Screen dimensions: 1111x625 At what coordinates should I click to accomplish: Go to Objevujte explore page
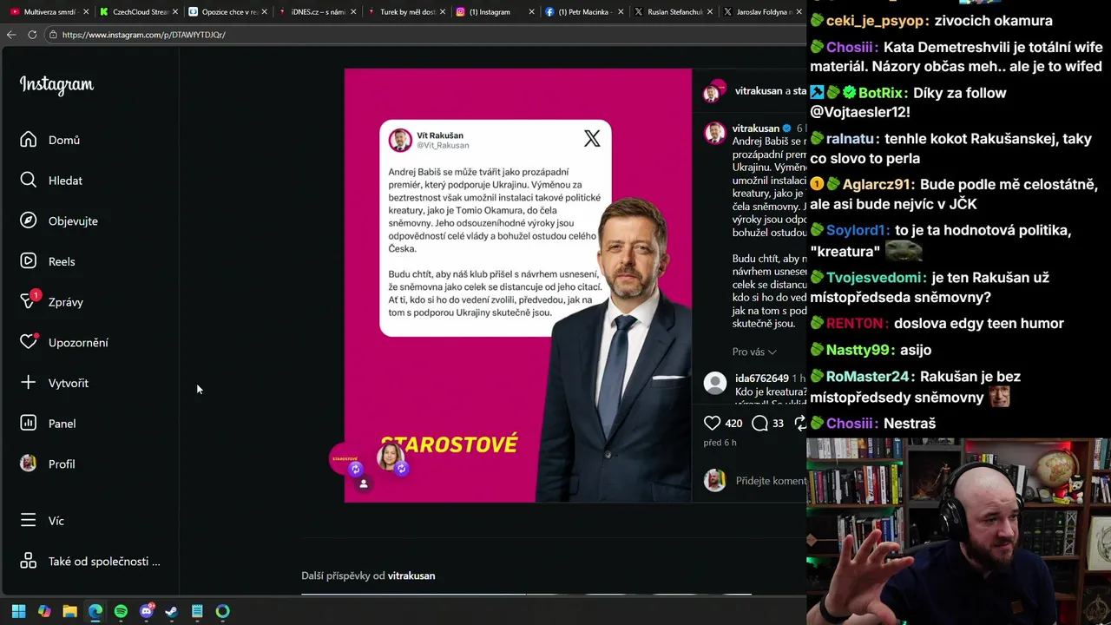(x=59, y=220)
